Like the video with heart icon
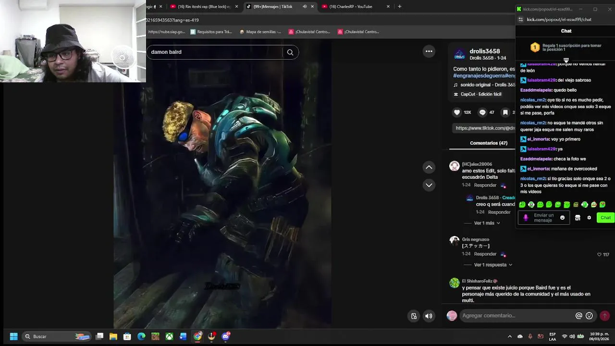The height and width of the screenshot is (346, 615). (457, 112)
